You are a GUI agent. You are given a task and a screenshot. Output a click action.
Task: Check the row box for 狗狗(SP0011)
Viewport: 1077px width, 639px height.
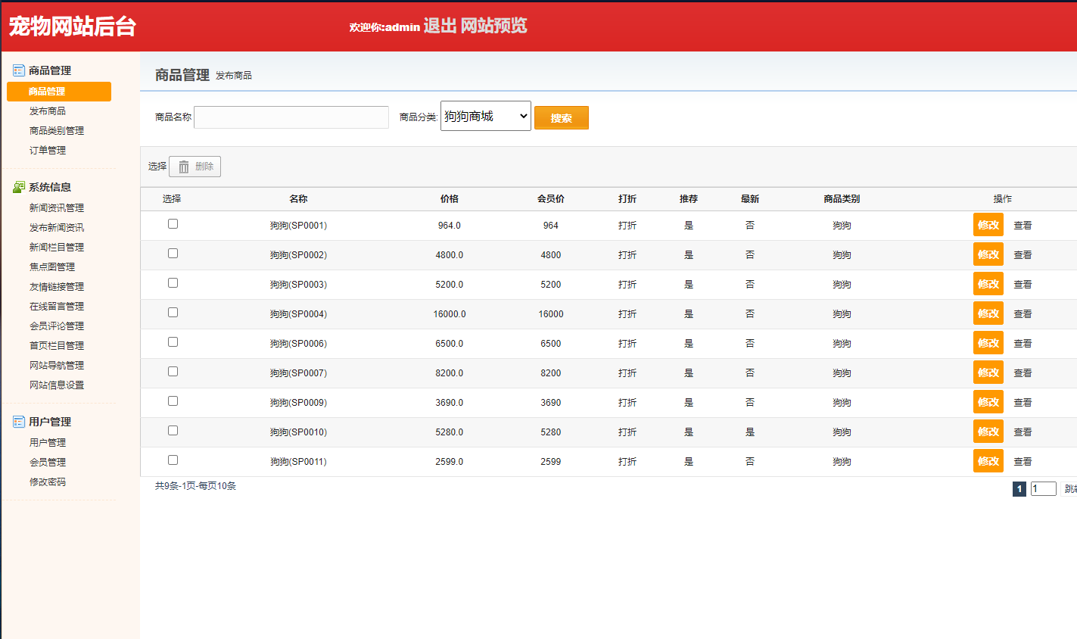[x=173, y=460]
